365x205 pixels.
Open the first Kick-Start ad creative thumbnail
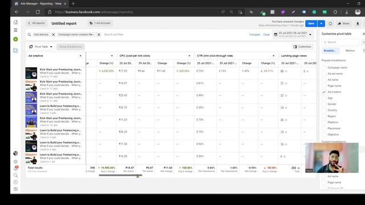31,73
